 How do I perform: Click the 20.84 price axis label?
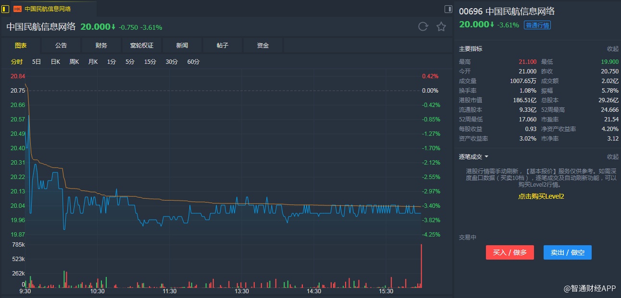pos(18,76)
